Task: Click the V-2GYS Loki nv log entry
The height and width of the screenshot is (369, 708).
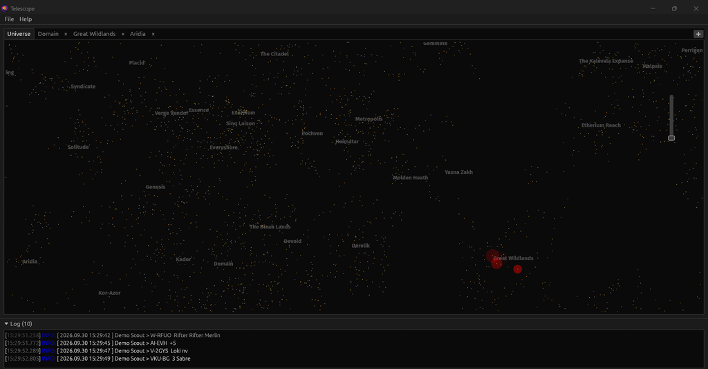Action: point(97,351)
